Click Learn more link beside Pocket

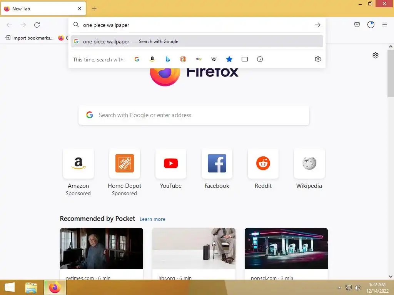pyautogui.click(x=152, y=219)
